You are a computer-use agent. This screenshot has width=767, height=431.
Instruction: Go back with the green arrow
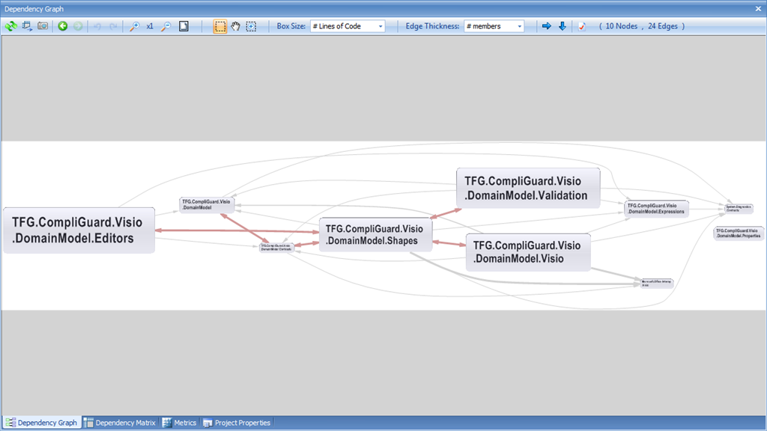coord(63,26)
